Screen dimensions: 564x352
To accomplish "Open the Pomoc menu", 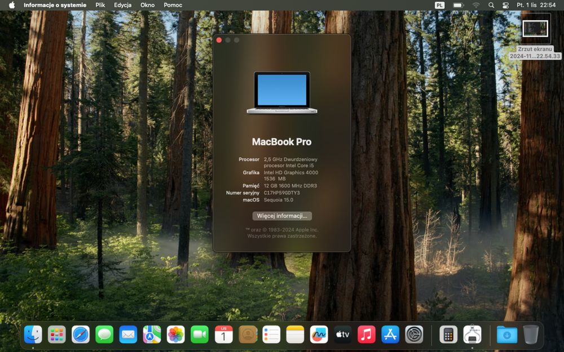I will point(173,5).
